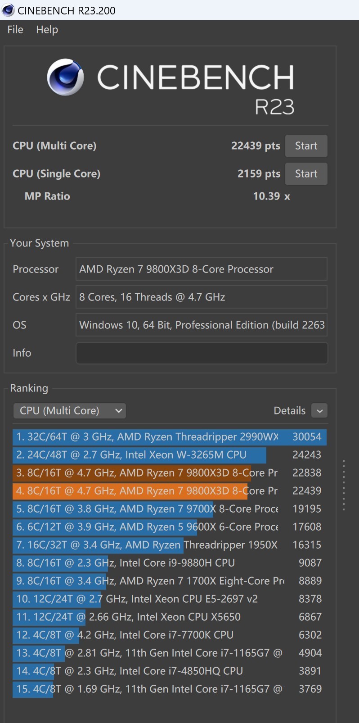Select the Processor field text
The height and width of the screenshot is (723, 359).
[201, 269]
